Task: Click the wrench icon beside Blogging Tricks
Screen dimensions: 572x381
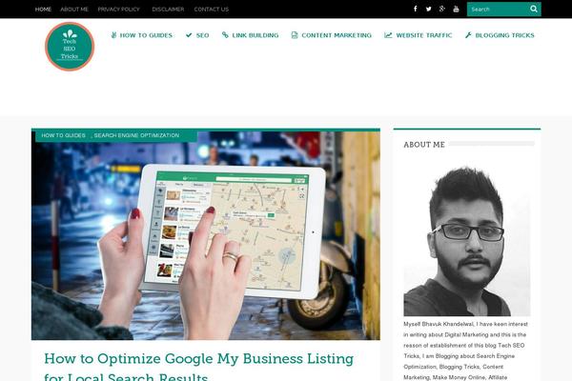Action: point(468,35)
